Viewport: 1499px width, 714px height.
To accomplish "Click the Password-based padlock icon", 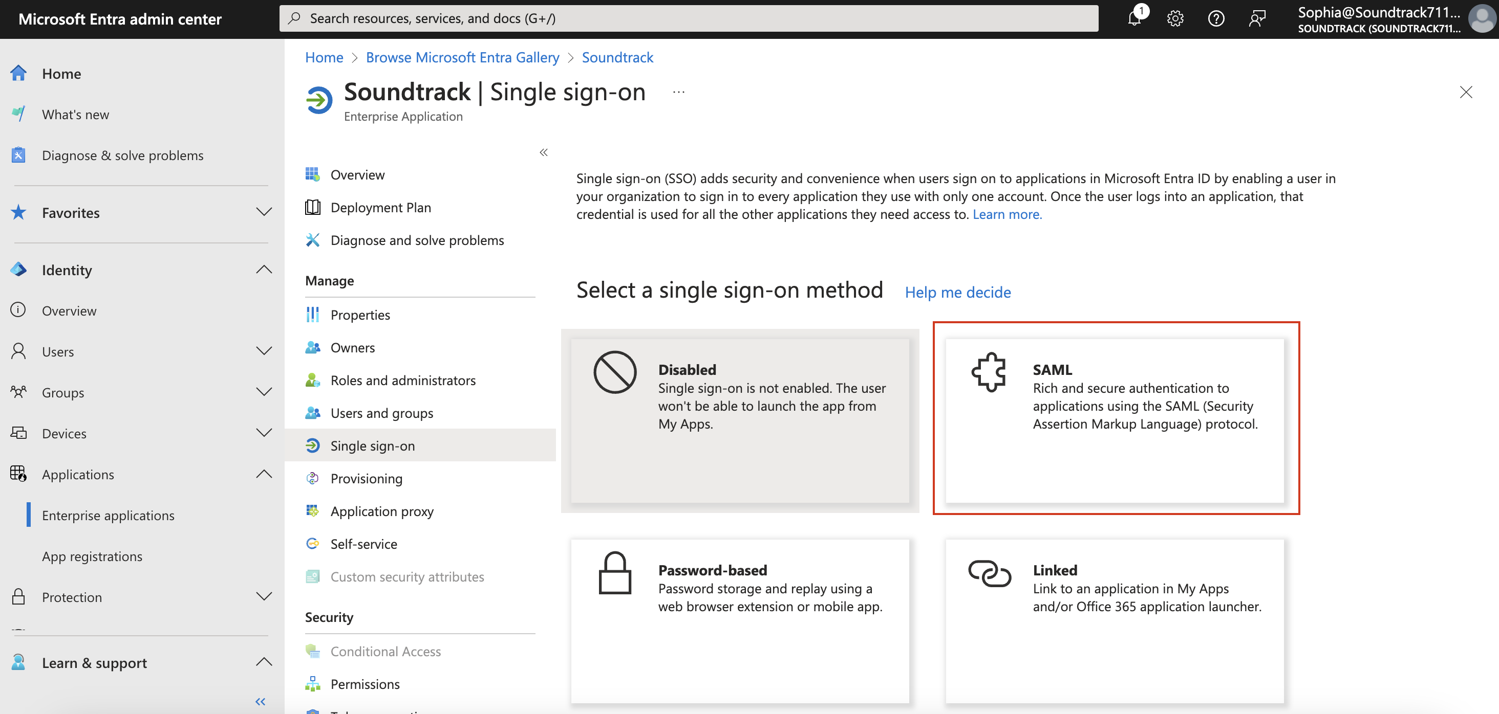I will point(615,573).
